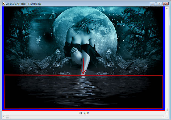
Task: Click the window title Animation1* [1:1] - Einzelbilder
Action: [x=24, y=4]
